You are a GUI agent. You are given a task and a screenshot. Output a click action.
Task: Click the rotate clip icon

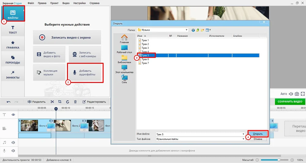(67, 102)
